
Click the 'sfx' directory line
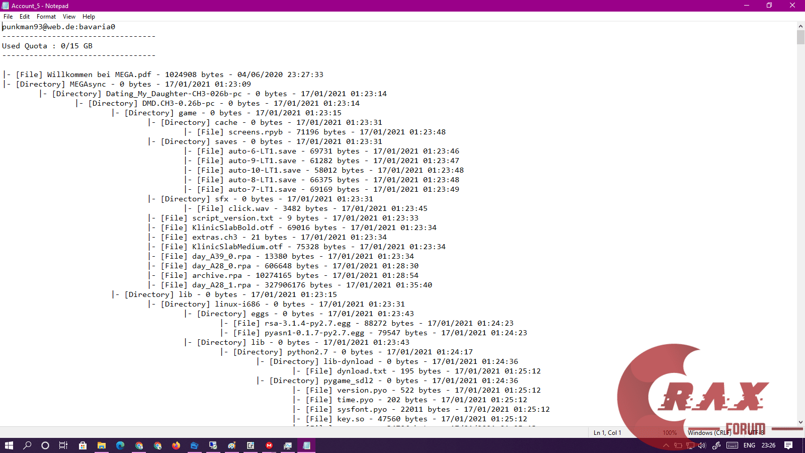[261, 199]
